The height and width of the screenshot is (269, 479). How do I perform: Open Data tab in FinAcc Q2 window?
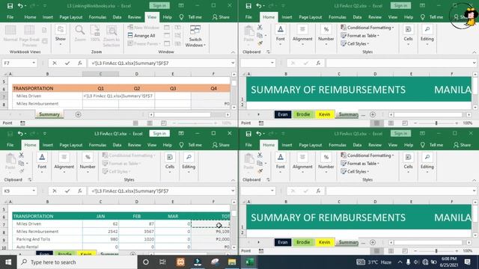357,17
